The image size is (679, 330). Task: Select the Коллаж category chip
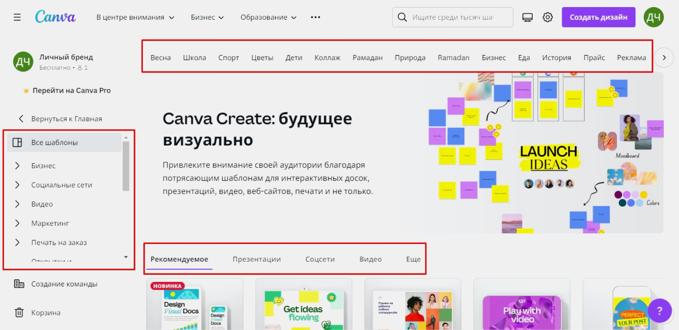tap(328, 57)
